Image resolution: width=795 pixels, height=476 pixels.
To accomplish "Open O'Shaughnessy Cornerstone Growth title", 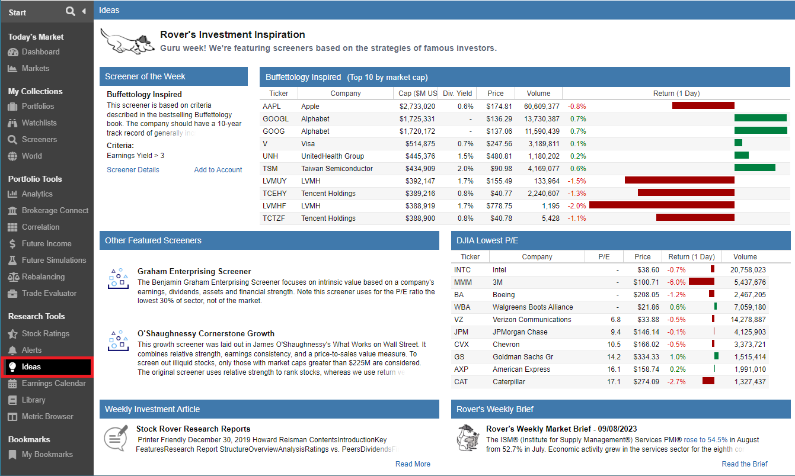I will point(206,334).
